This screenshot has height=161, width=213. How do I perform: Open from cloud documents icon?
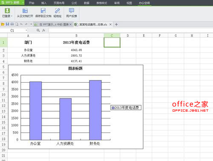coord(25,11)
